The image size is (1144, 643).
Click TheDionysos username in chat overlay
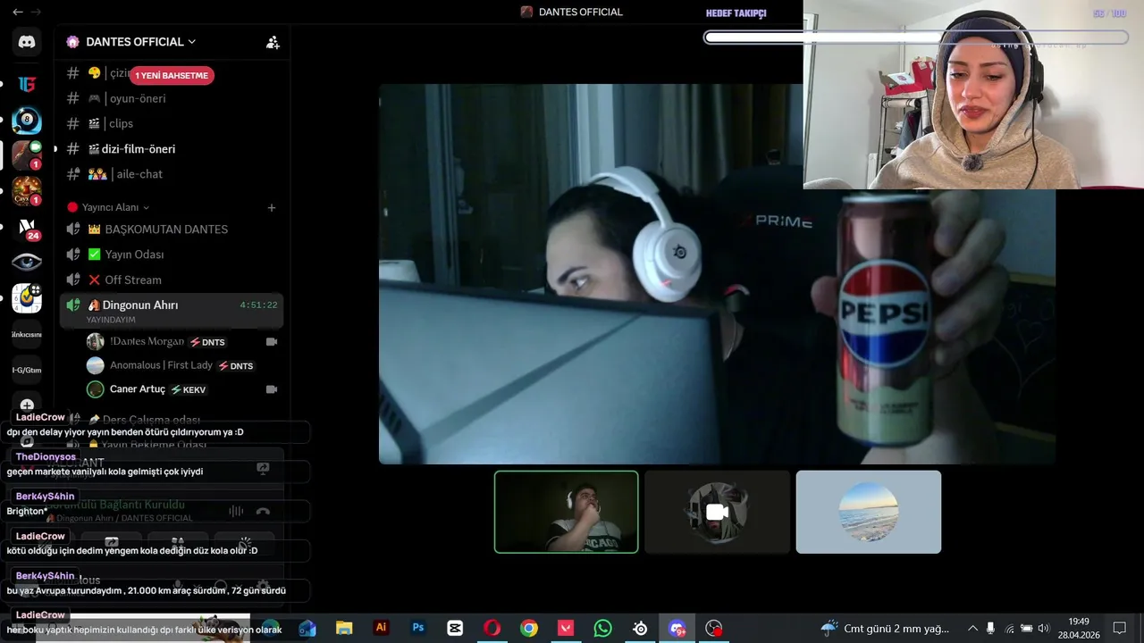pos(46,457)
